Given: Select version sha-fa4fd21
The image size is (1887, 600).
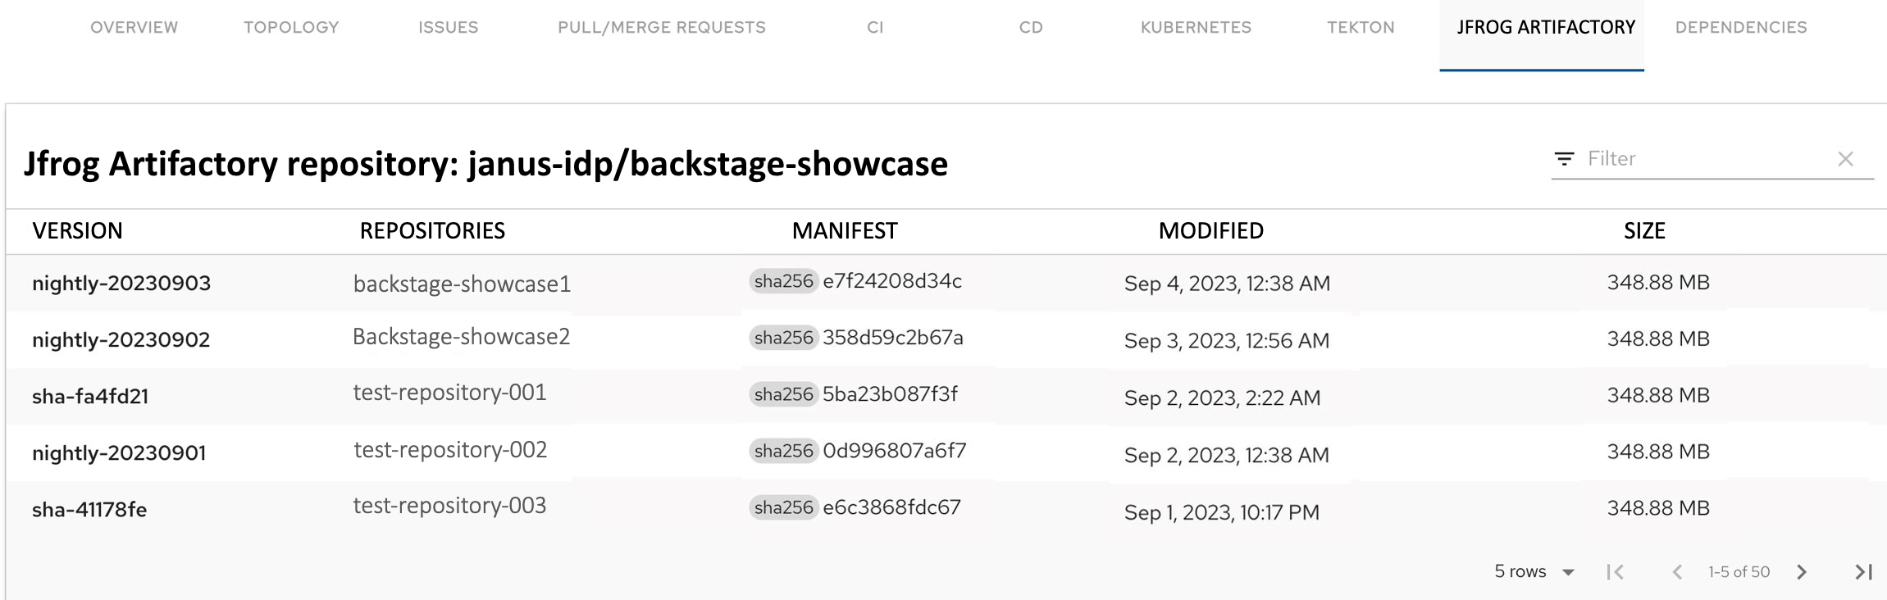Looking at the screenshot, I should 90,397.
